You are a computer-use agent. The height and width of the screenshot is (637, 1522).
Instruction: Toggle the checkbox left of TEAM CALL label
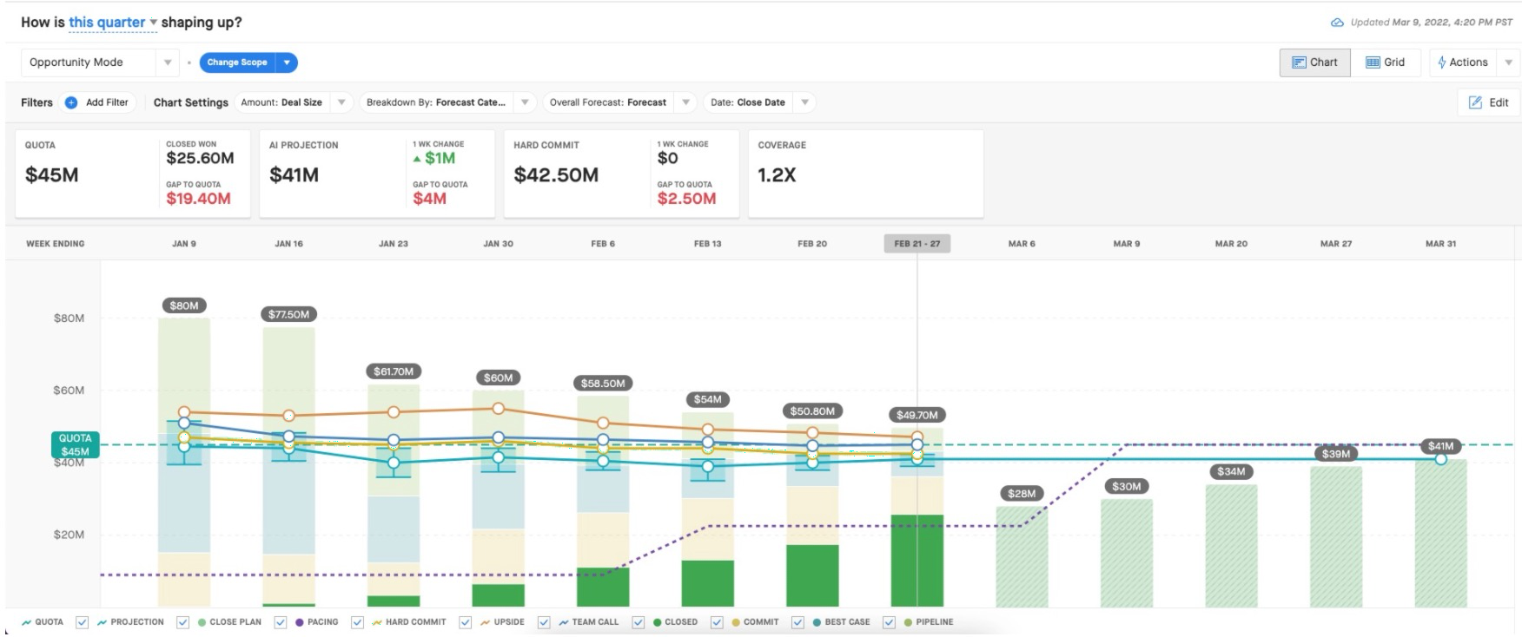[x=544, y=622]
